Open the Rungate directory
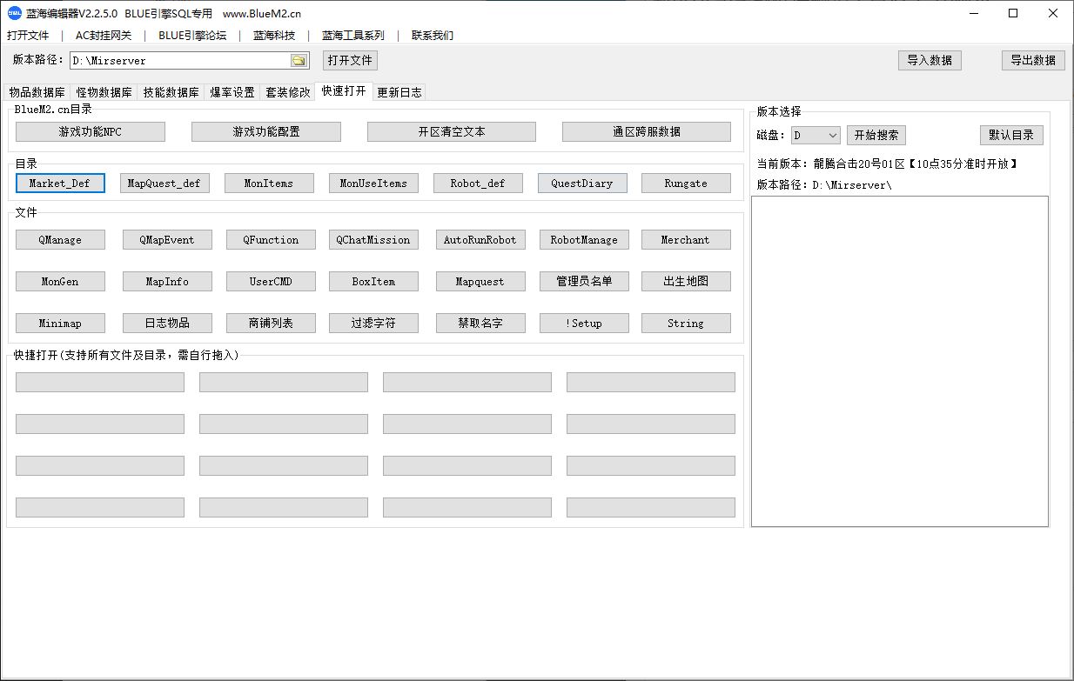 coord(686,183)
